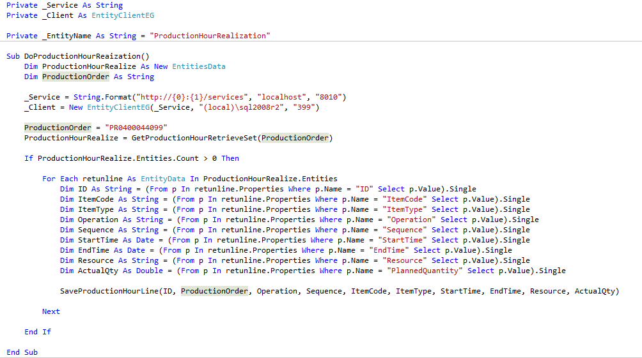Click ActualQty variable in Dim line

tap(98, 271)
